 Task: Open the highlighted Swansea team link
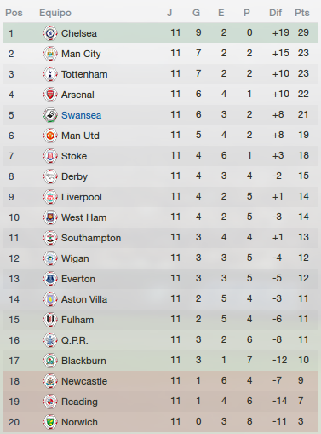[x=82, y=115]
